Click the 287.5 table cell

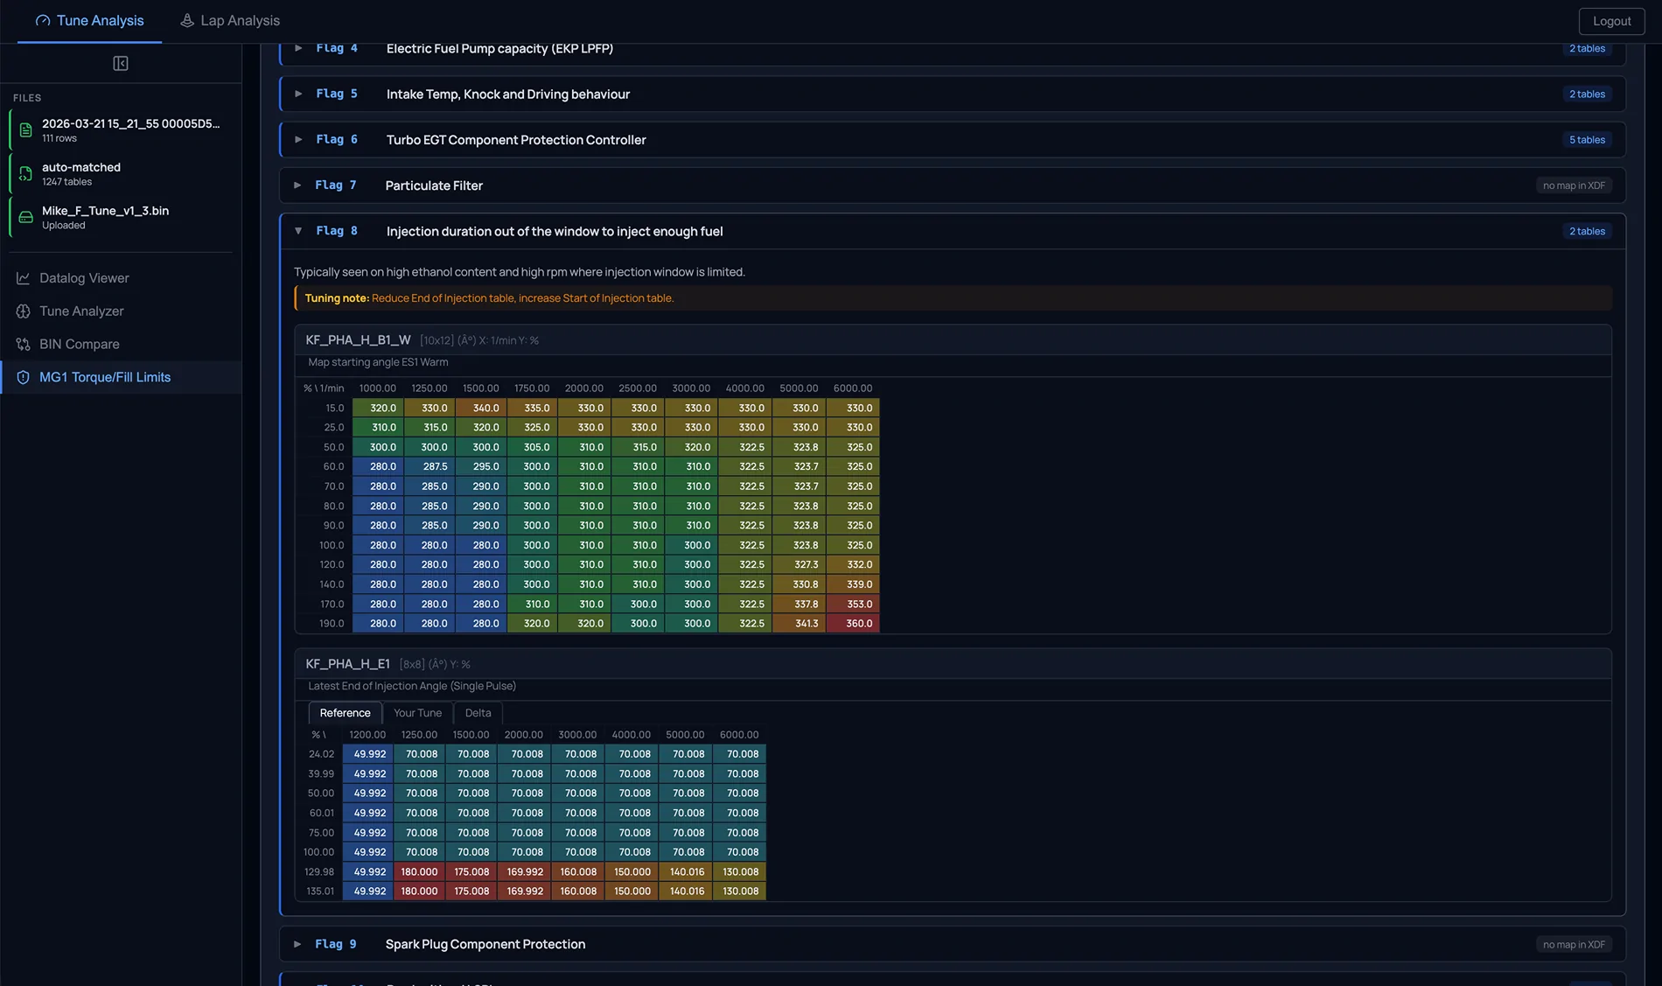[x=429, y=467]
